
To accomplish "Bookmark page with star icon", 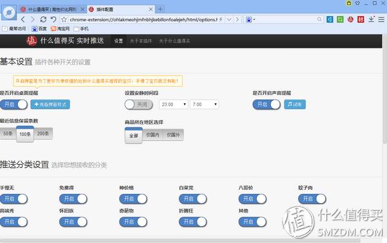I will pyautogui.click(x=64, y=19).
